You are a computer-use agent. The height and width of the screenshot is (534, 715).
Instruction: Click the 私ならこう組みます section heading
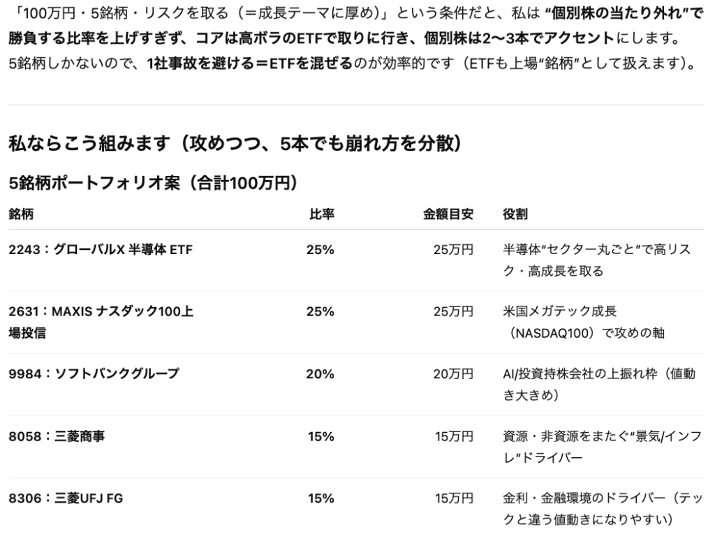234,144
